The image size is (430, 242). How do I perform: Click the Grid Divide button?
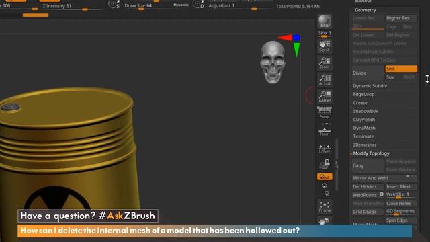tap(368, 212)
